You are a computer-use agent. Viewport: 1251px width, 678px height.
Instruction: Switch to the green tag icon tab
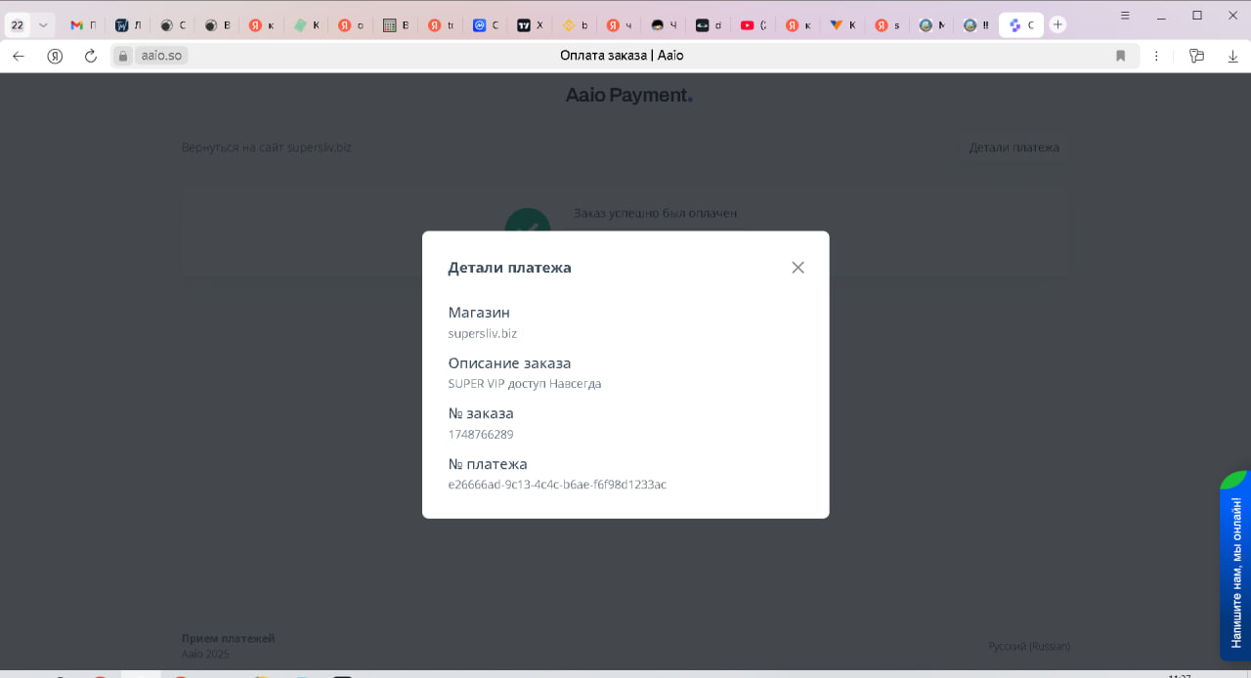coord(306,25)
